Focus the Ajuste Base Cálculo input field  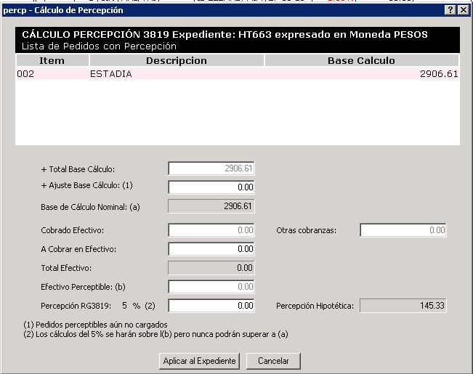[211, 187]
